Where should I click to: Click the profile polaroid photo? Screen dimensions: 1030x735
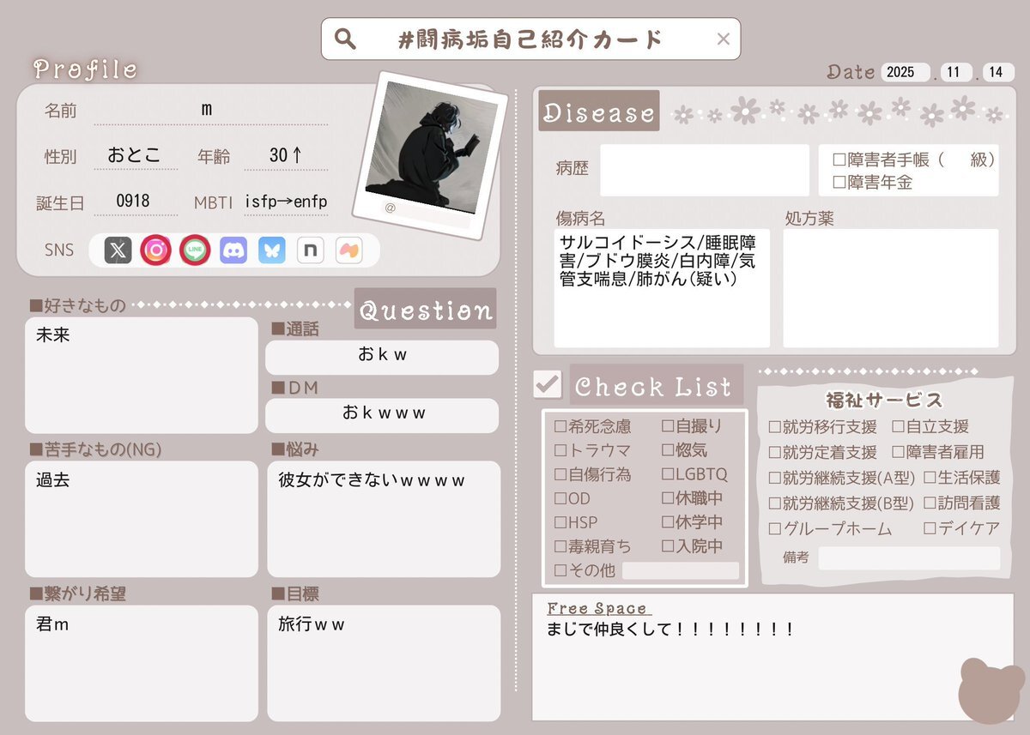tap(428, 147)
